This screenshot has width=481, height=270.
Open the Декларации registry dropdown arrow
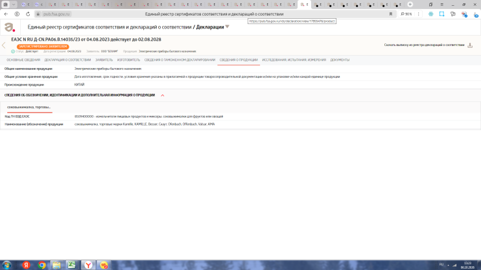228,27
